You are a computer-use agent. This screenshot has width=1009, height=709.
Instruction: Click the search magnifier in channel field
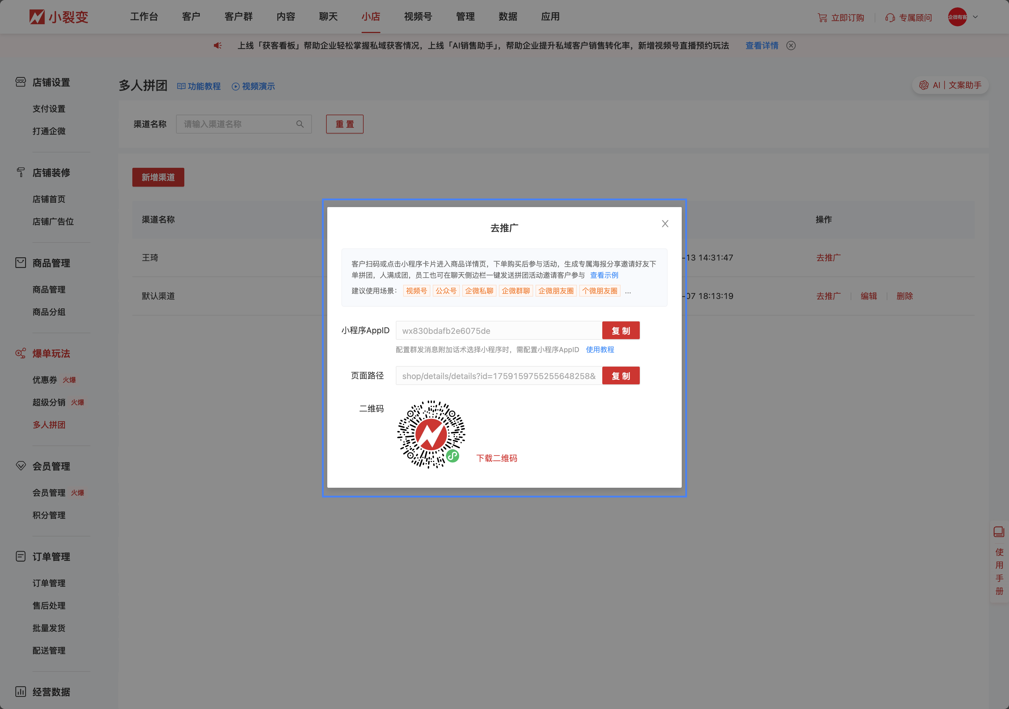(300, 124)
